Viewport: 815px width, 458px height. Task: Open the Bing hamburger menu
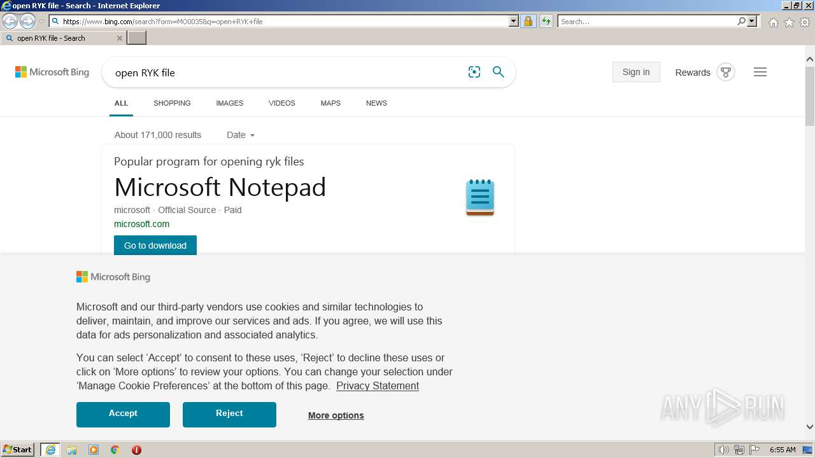tap(760, 72)
